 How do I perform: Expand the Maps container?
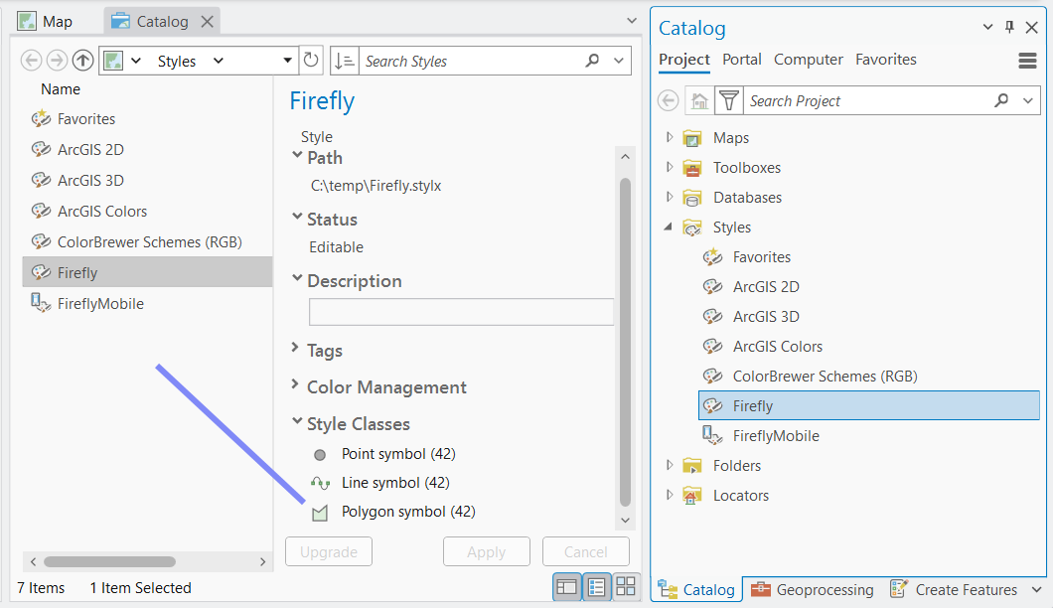click(669, 137)
